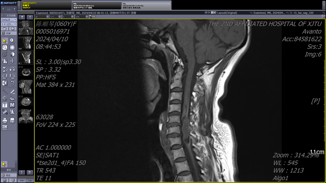Toggle the 交叉连接 cross-link option

8,15
